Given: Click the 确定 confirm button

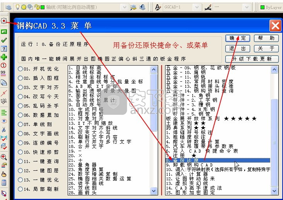Looking at the screenshot, I should tap(238, 38).
